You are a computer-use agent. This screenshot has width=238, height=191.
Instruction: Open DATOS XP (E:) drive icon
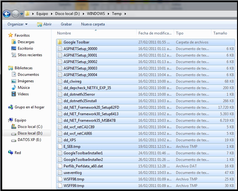[x=14, y=140]
